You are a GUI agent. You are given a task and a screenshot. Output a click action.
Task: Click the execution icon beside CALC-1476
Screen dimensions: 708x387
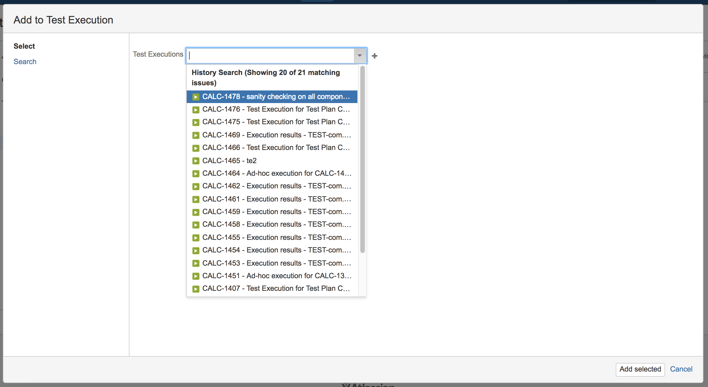(196, 110)
